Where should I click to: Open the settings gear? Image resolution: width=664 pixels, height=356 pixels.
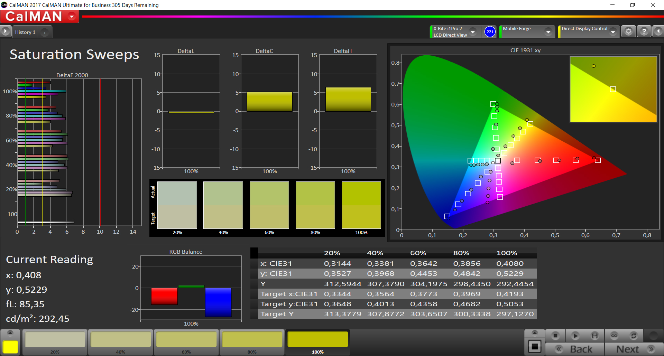(x=628, y=32)
